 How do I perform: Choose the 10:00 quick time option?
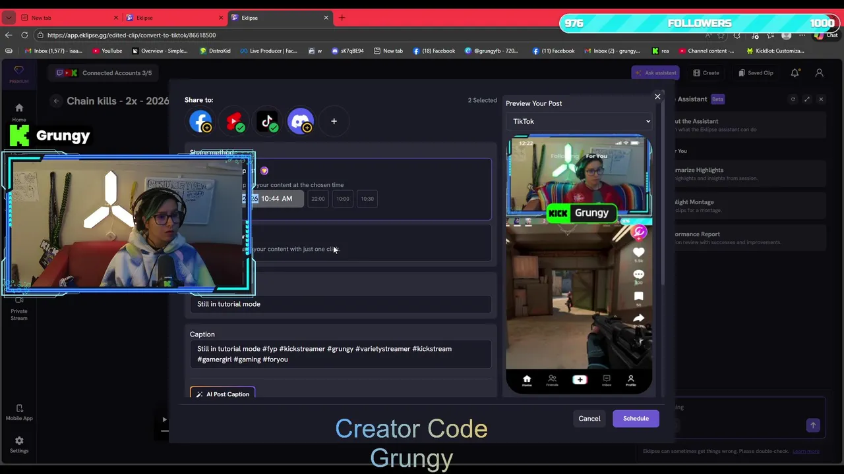(x=343, y=199)
